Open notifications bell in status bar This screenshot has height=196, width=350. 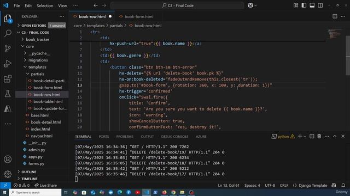pos(343,185)
